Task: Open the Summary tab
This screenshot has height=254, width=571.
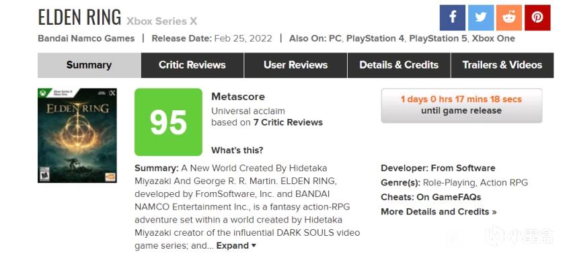Action: tap(89, 65)
